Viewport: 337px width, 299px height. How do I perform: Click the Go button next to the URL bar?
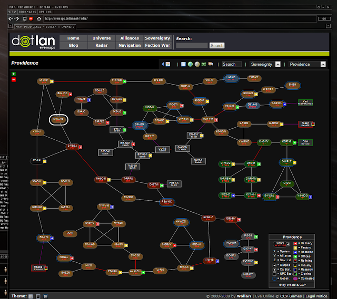324,19
